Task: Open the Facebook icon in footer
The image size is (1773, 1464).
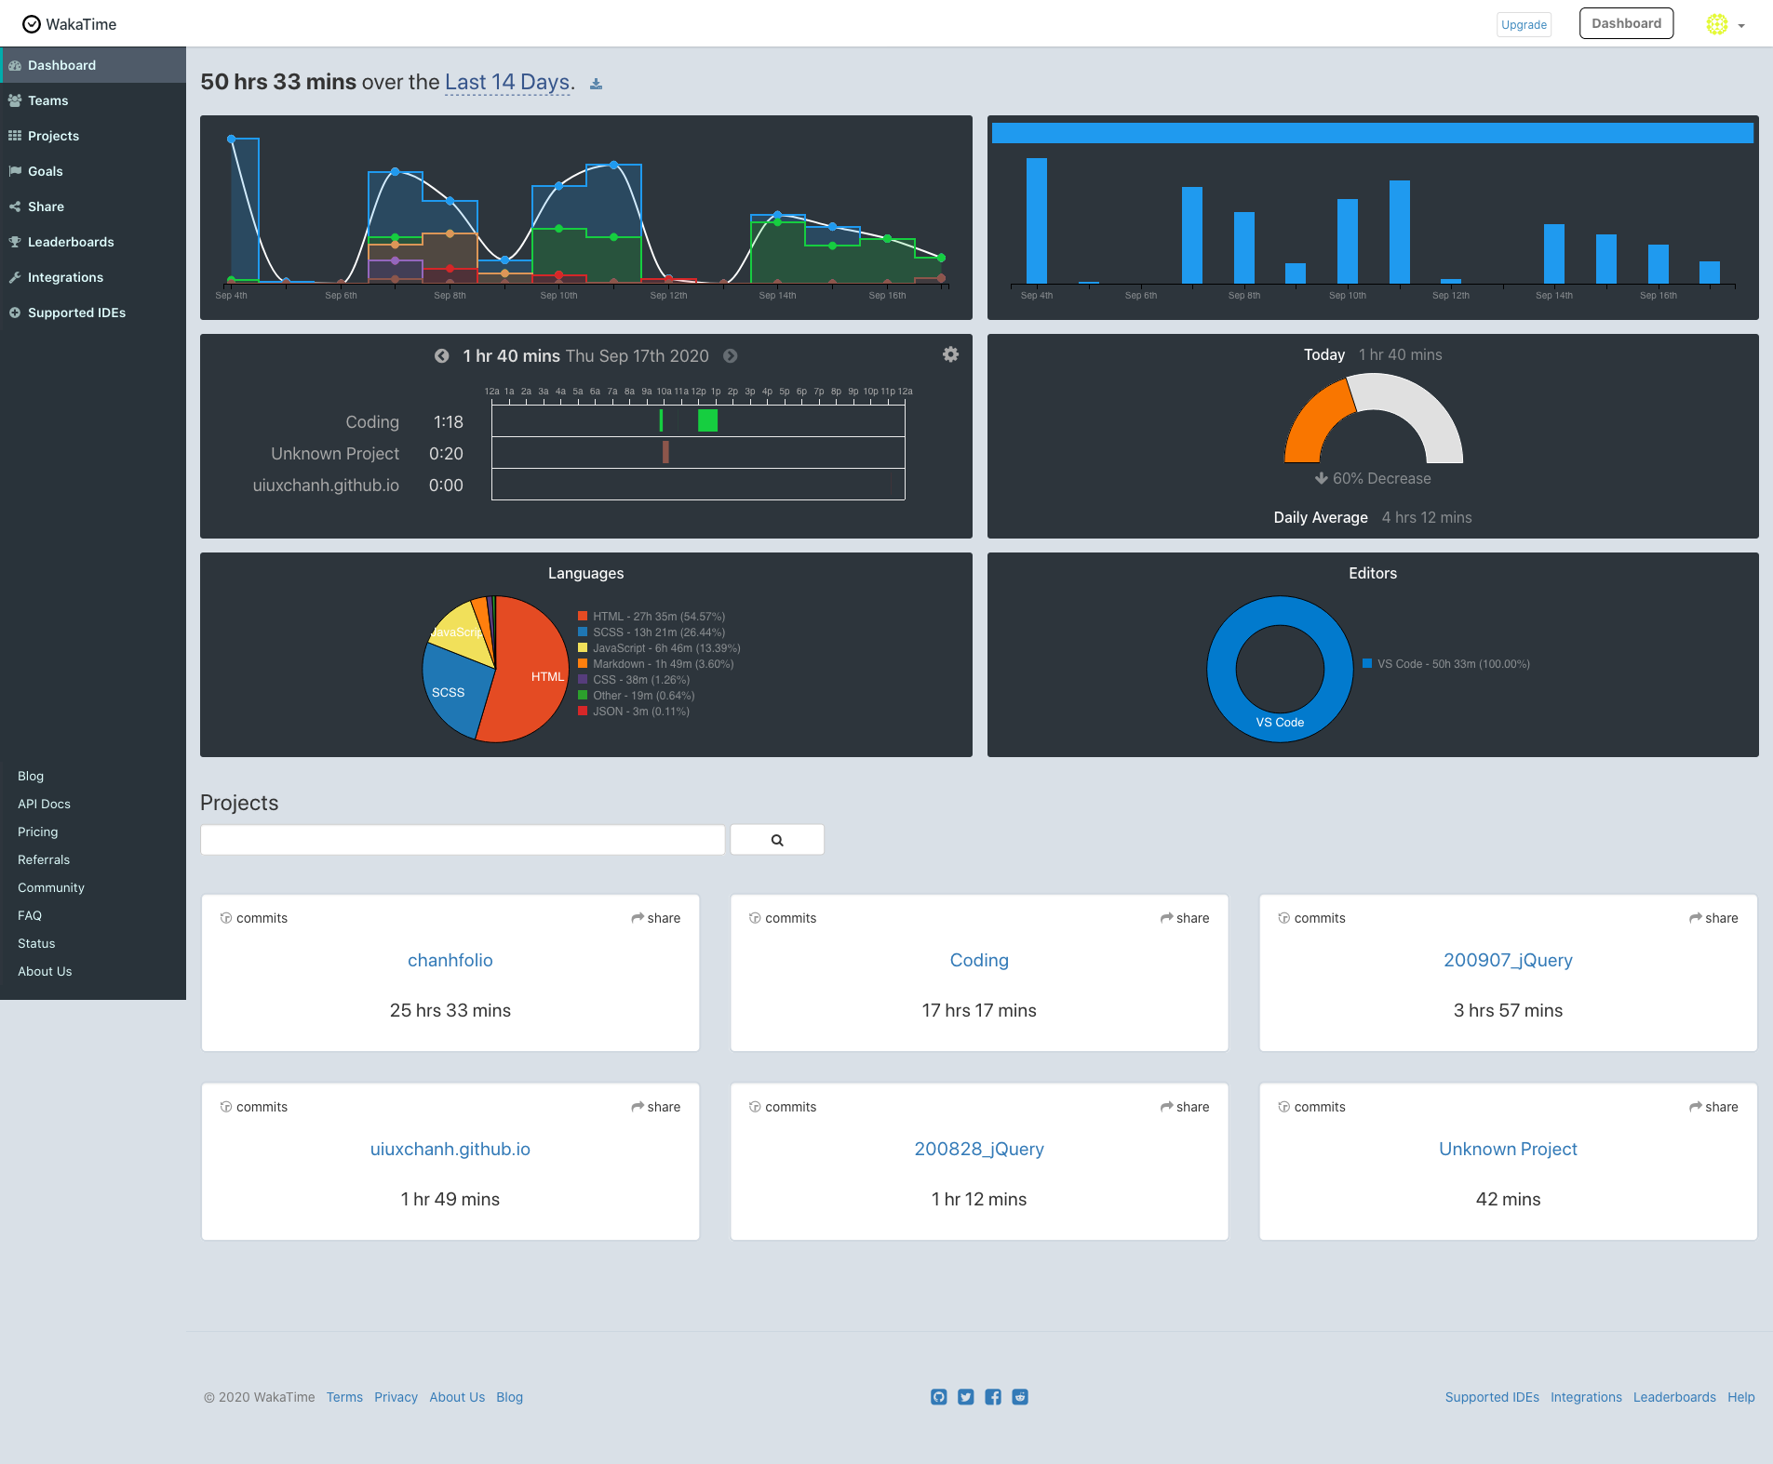Action: click(993, 1397)
